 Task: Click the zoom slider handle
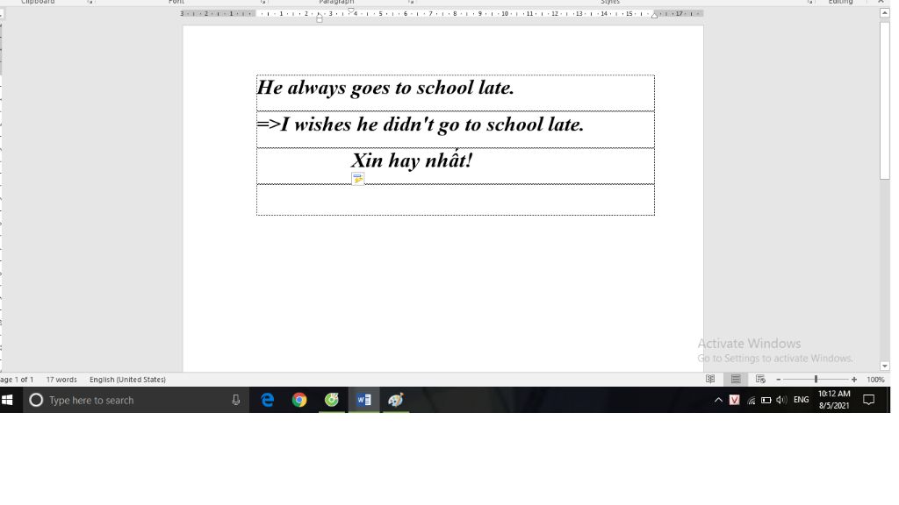pyautogui.click(x=816, y=379)
